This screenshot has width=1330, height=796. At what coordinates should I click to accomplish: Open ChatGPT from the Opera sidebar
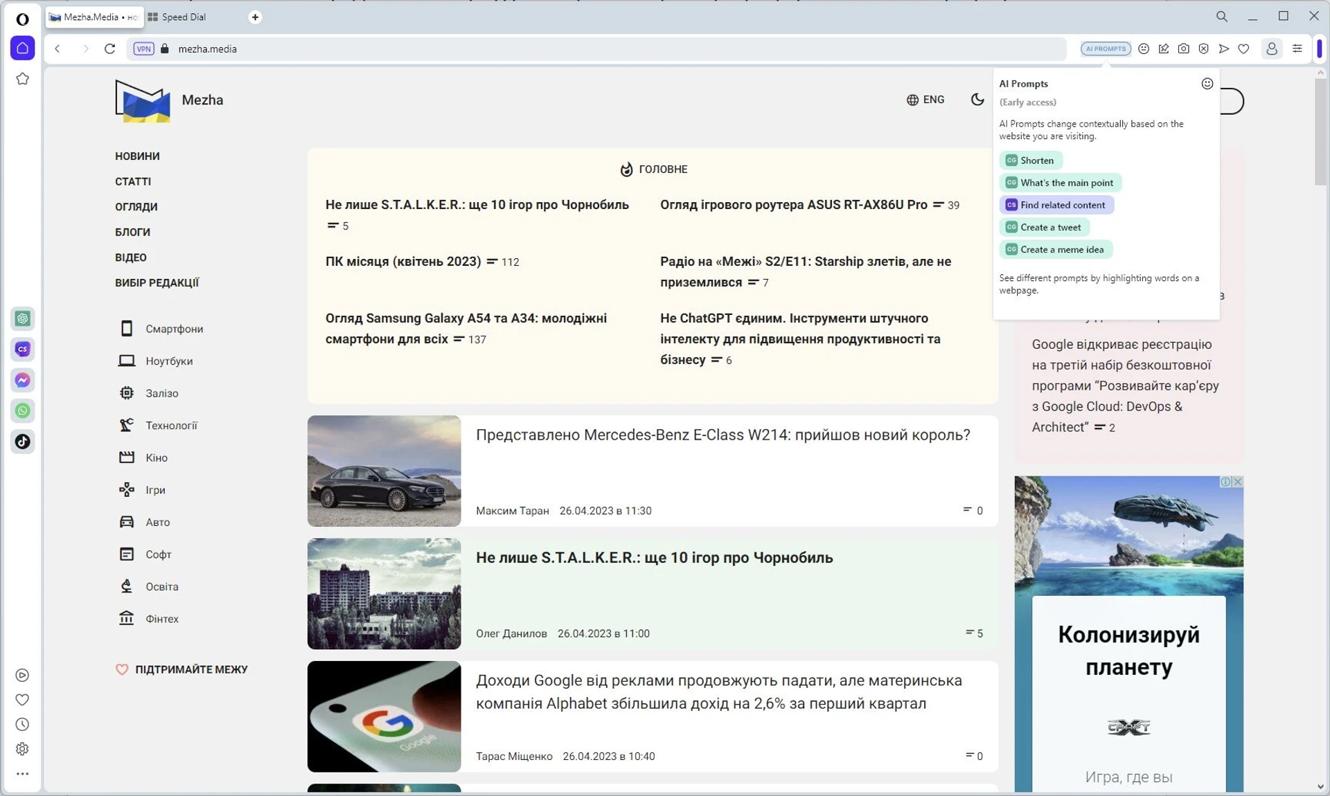pos(22,318)
